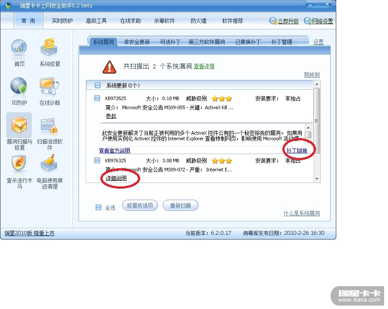Viewport: 388px width, 309px height.
Task: Select the 系统漏洞 sub-tab
Action: pyautogui.click(x=103, y=42)
